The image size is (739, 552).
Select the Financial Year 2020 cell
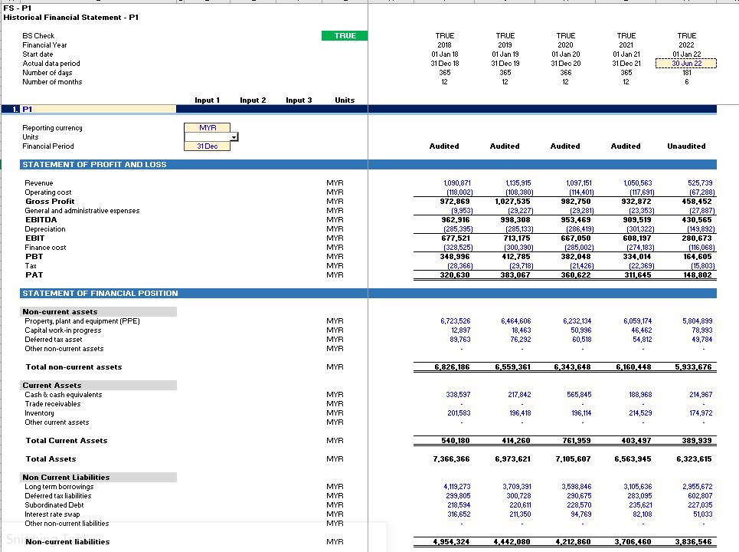[x=566, y=44]
